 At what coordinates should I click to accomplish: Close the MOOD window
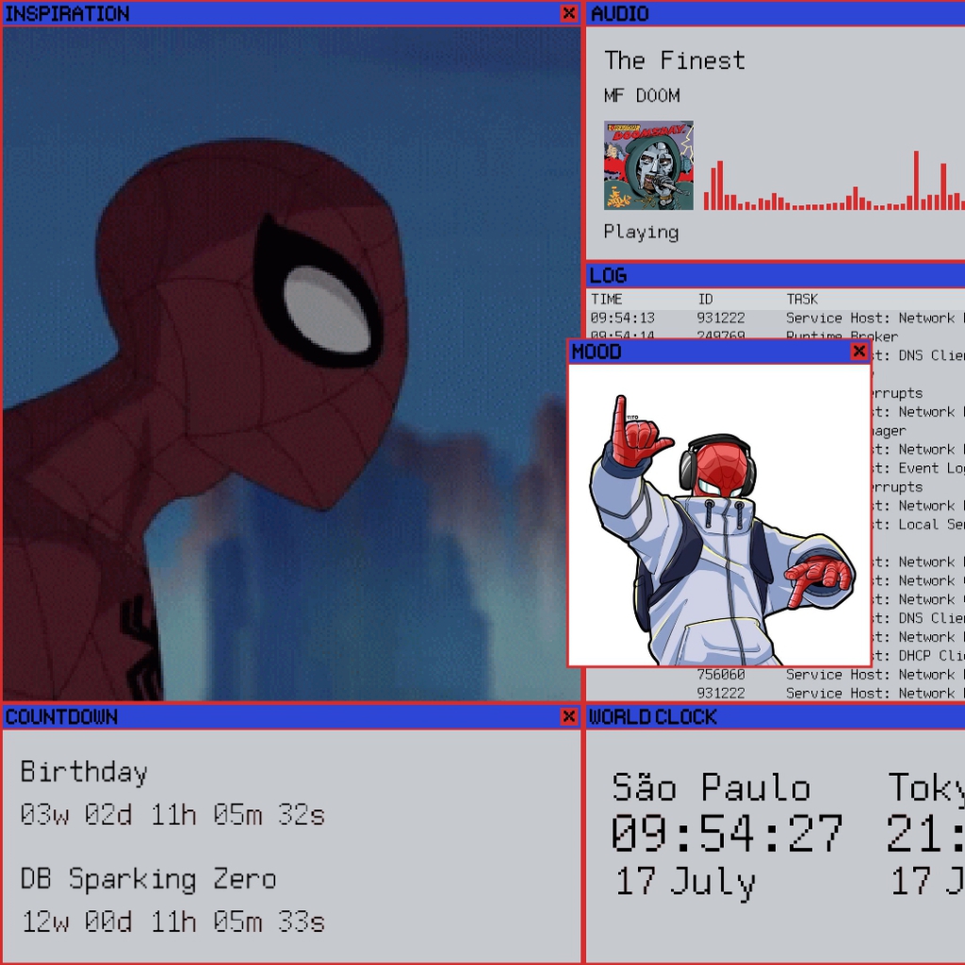pyautogui.click(x=859, y=351)
